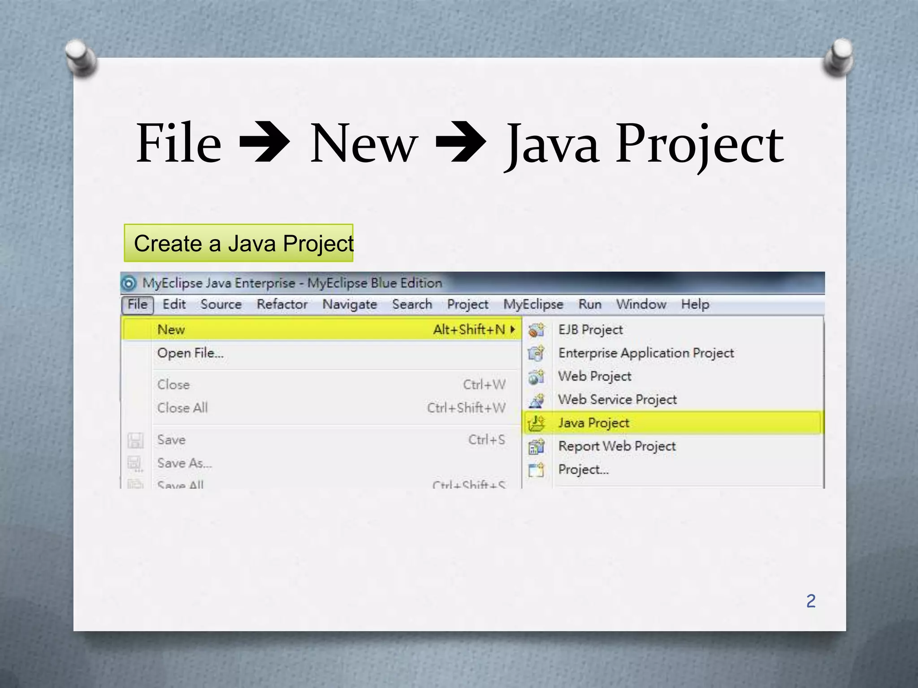Image resolution: width=918 pixels, height=688 pixels.
Task: Click the Web Service Project icon
Action: click(536, 400)
